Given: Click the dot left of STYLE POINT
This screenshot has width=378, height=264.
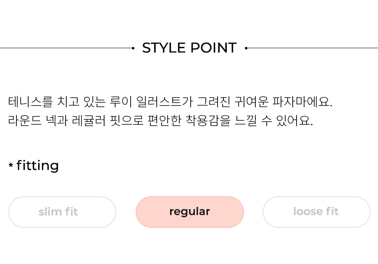Looking at the screenshot, I should click(133, 48).
